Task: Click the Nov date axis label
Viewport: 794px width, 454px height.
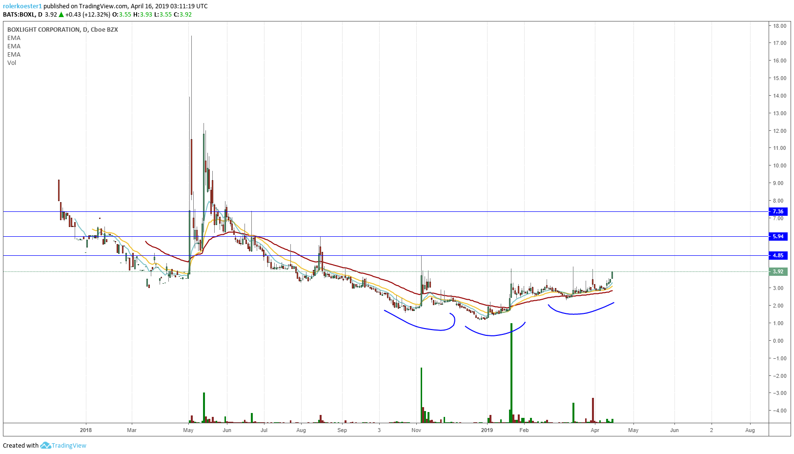Action: 416,430
